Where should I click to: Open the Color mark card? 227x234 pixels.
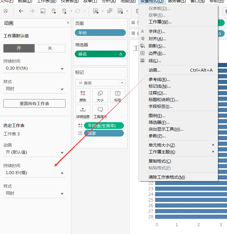(83, 96)
